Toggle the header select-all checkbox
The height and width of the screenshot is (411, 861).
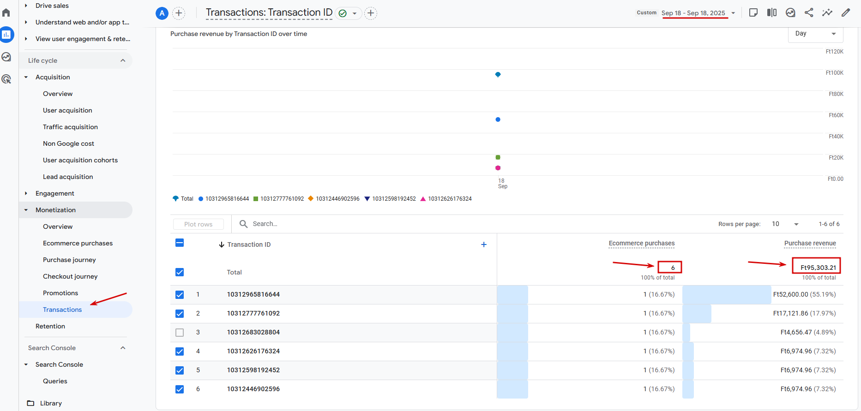click(180, 243)
